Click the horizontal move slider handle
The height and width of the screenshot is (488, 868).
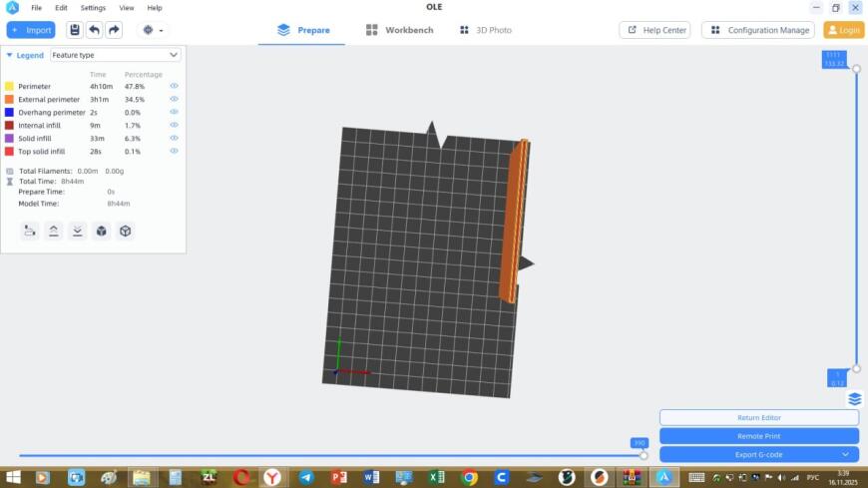644,455
